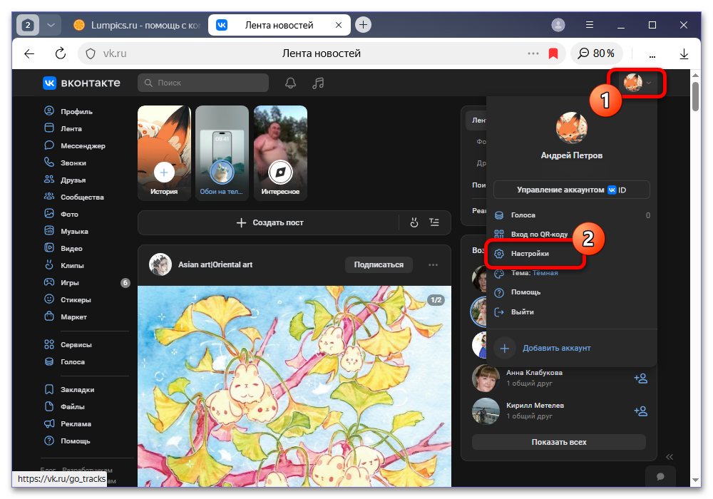Open Маркет in the sidebar

click(65, 317)
